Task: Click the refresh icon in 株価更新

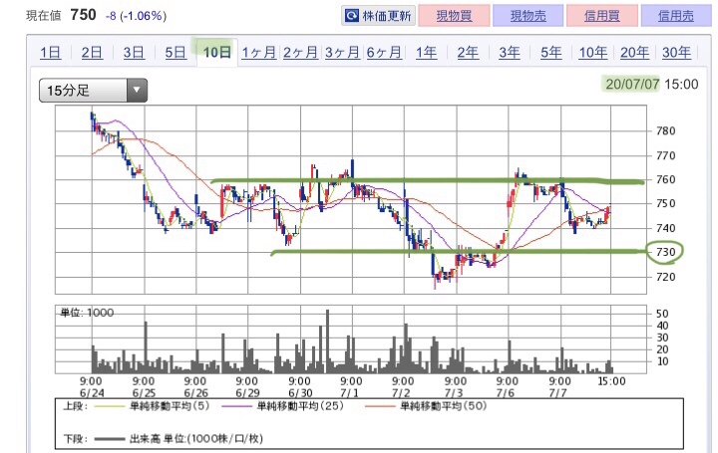Action: point(352,16)
